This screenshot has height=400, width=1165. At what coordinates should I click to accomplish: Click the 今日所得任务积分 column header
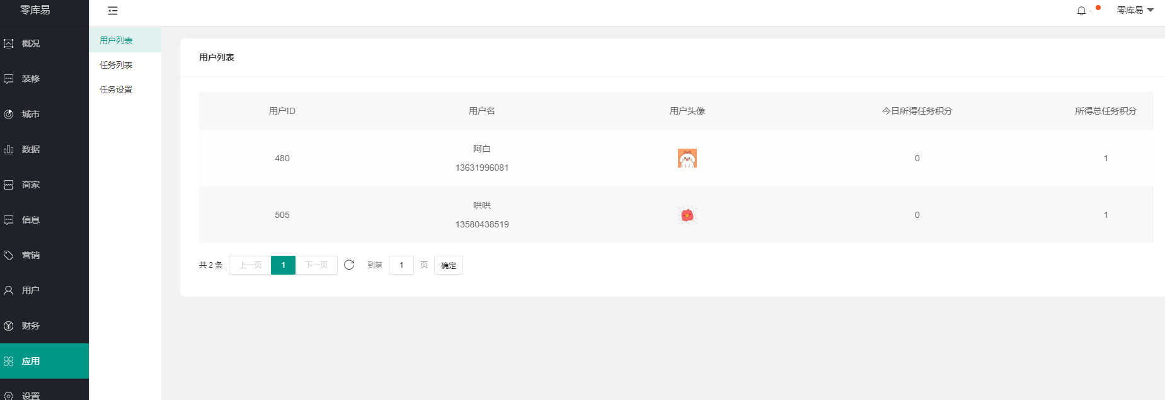tap(917, 111)
